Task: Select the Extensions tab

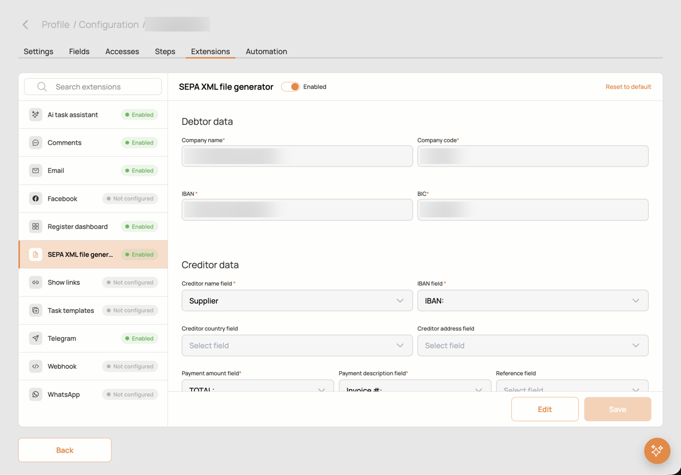Action: pyautogui.click(x=211, y=52)
